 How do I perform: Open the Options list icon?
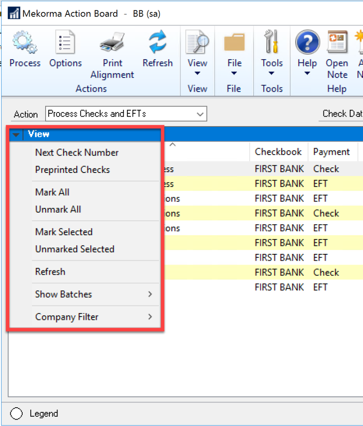[x=65, y=42]
